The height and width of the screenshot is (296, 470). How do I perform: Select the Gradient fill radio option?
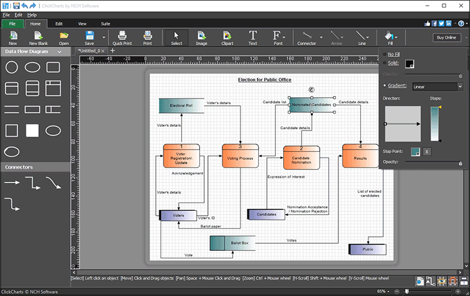[384, 85]
